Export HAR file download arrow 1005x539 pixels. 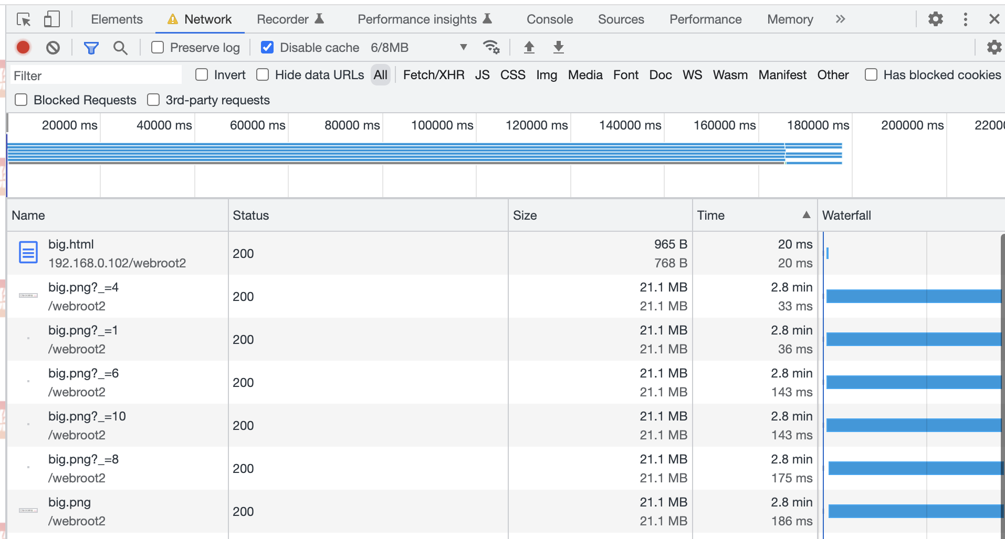point(559,47)
